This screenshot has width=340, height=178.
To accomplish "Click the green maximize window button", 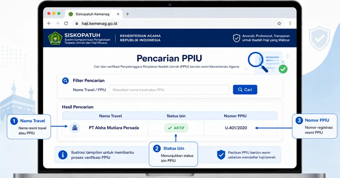I will (x=59, y=14).
